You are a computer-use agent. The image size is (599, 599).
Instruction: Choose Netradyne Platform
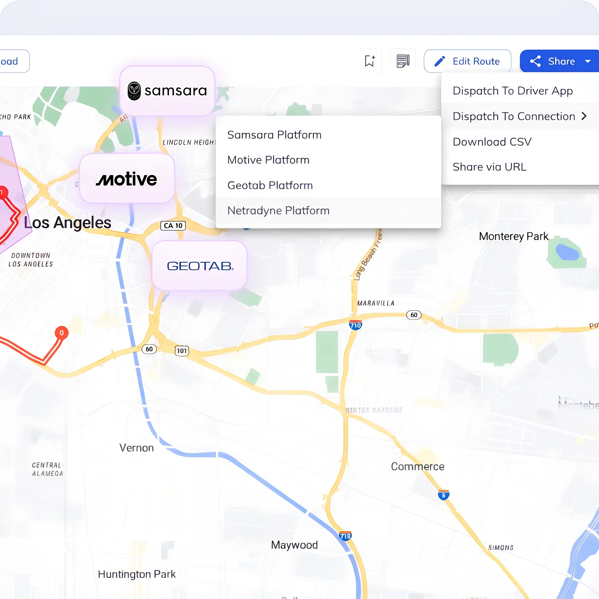point(328,210)
